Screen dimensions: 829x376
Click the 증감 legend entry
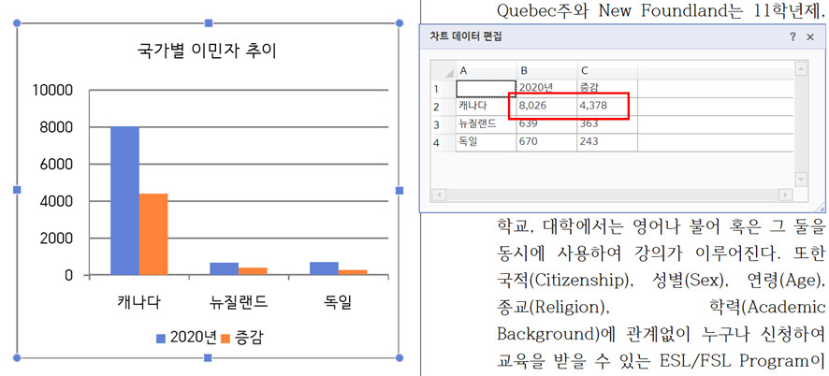click(x=241, y=339)
